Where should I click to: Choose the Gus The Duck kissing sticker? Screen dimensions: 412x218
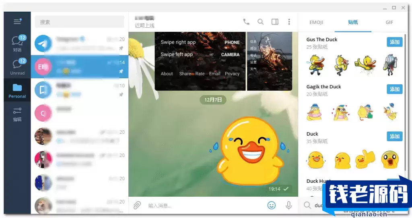pos(341,65)
